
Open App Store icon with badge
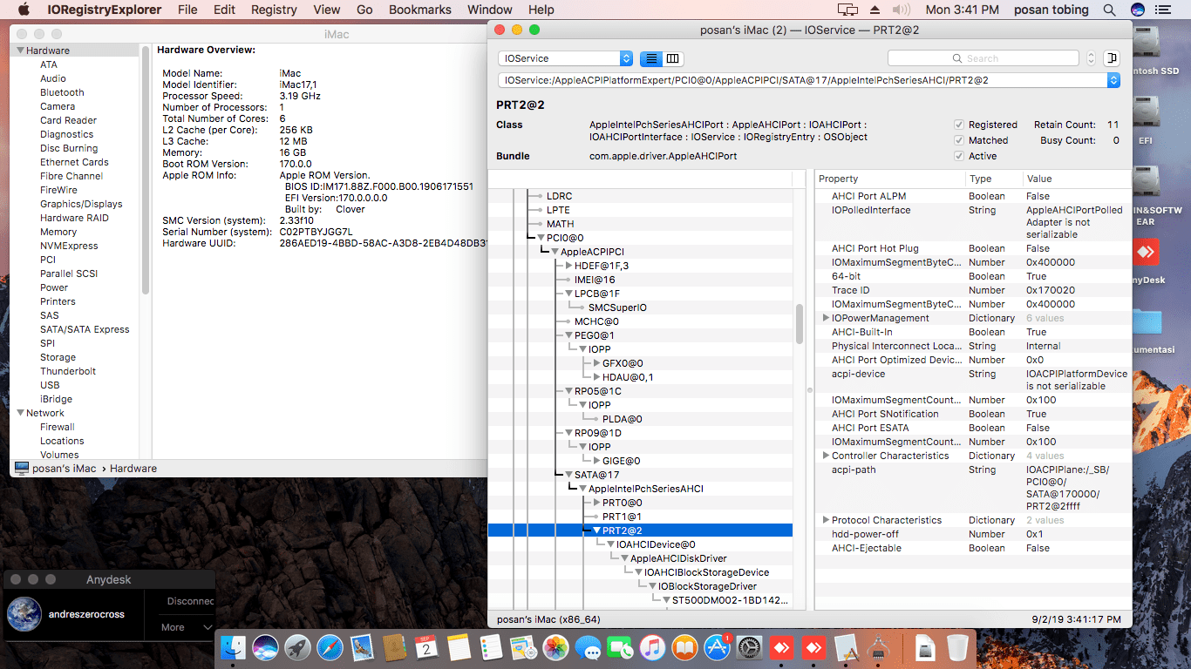point(717,648)
